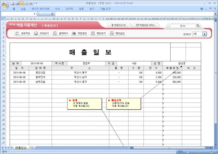
Task: Select the 매 출 일 보 title
Action: click(x=90, y=52)
